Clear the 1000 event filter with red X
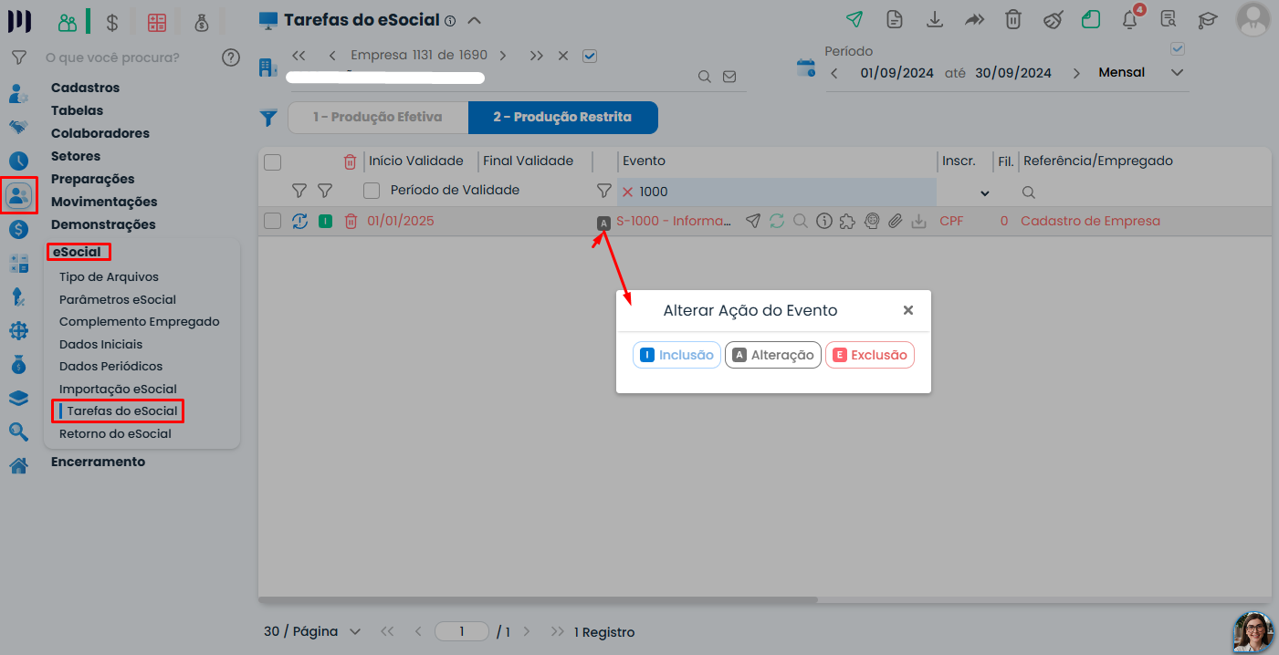This screenshot has width=1279, height=655. [627, 192]
